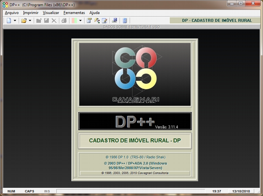Click the computer/network icon in toolbar
The height and width of the screenshot is (196, 263).
coord(115,21)
